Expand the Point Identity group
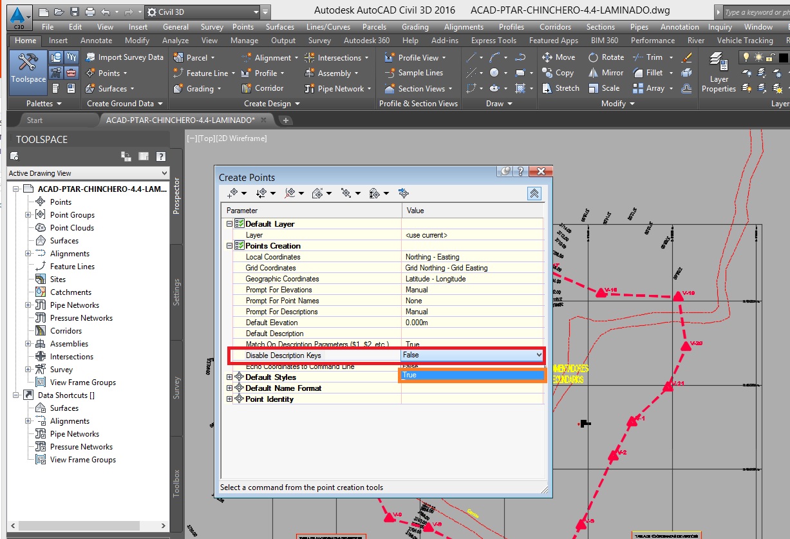 [x=230, y=399]
